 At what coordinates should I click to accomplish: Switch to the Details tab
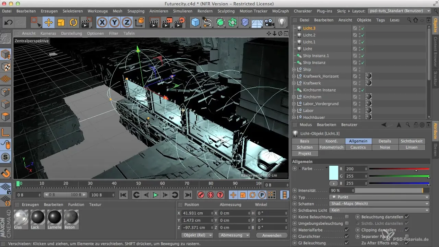click(385, 141)
